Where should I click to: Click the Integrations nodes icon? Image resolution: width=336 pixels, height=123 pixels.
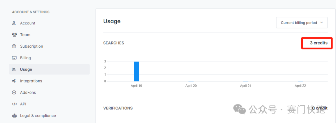pos(14,81)
